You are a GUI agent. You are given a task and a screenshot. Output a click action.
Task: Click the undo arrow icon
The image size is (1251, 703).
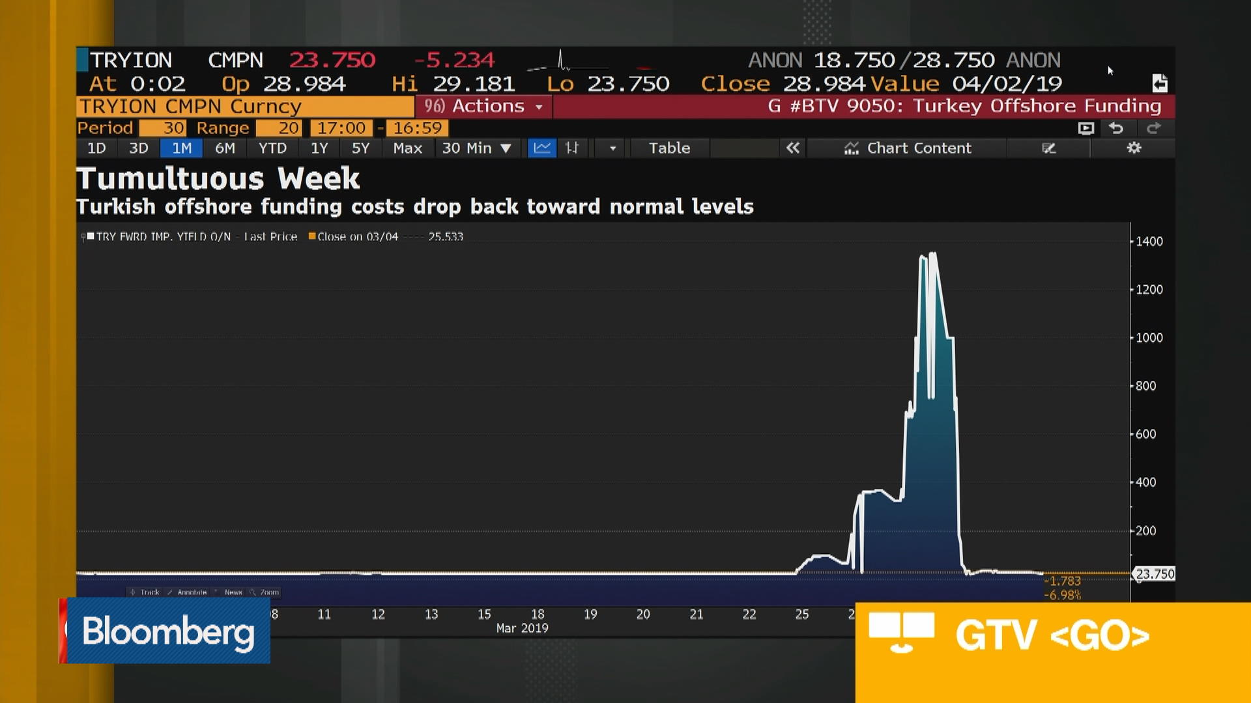pos(1116,128)
